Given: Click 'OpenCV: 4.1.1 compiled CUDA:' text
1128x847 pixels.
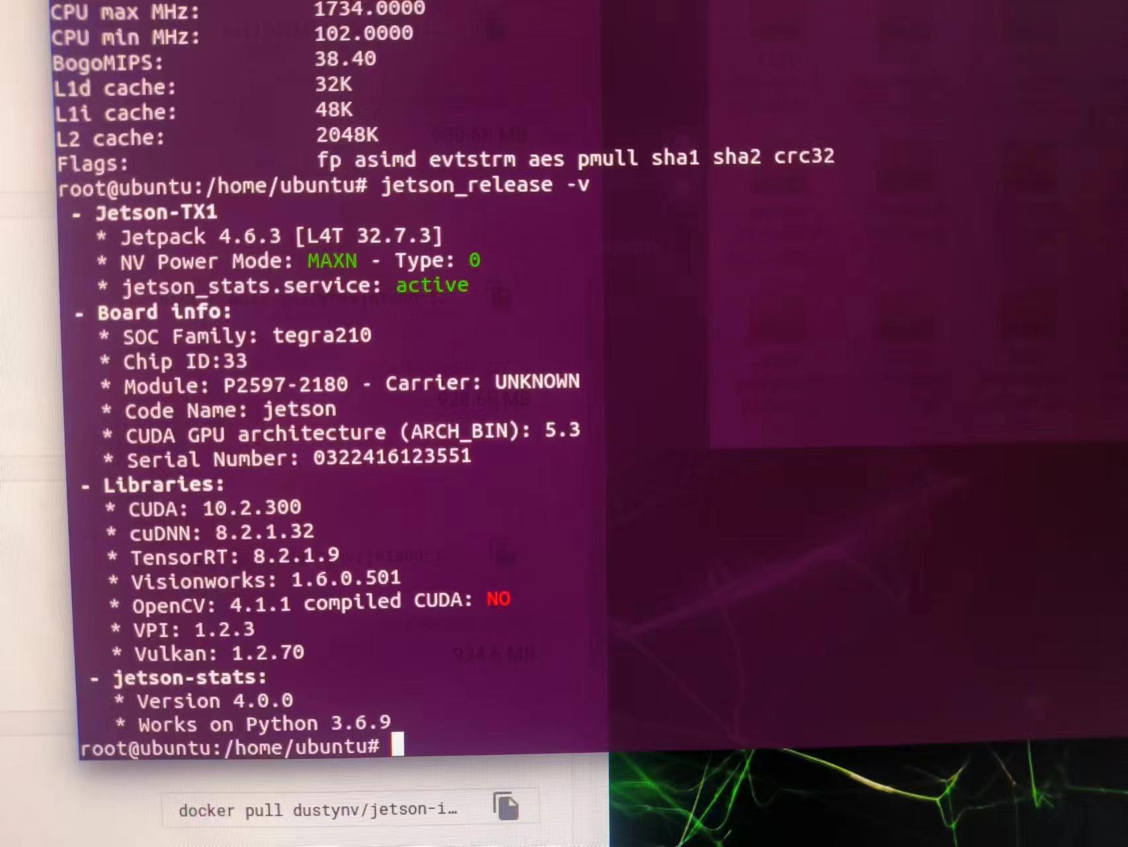Looking at the screenshot, I should coord(303,603).
